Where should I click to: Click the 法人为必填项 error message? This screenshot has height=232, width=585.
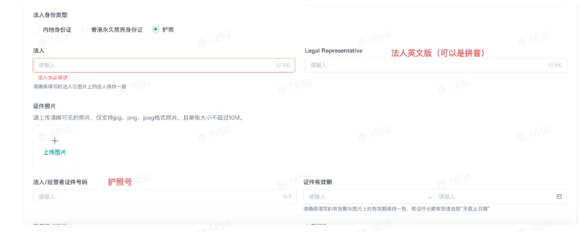[x=52, y=78]
